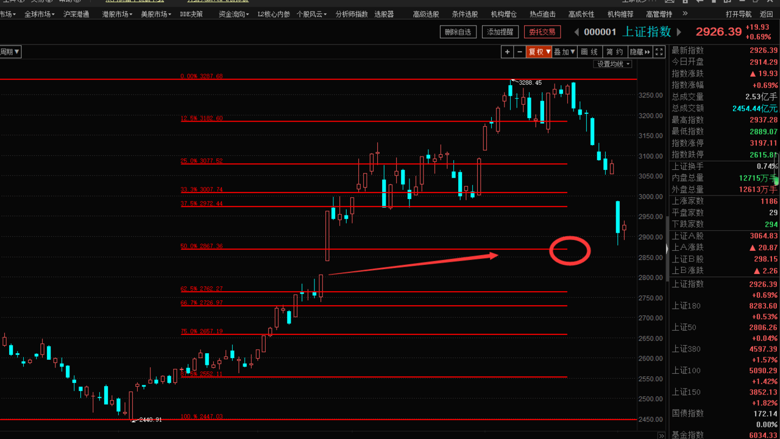Select the 上证180 index row
The width and height of the screenshot is (780, 439).
725,306
